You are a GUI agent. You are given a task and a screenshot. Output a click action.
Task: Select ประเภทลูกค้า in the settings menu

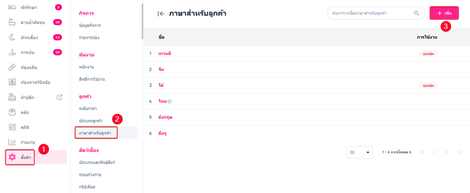tap(91, 121)
